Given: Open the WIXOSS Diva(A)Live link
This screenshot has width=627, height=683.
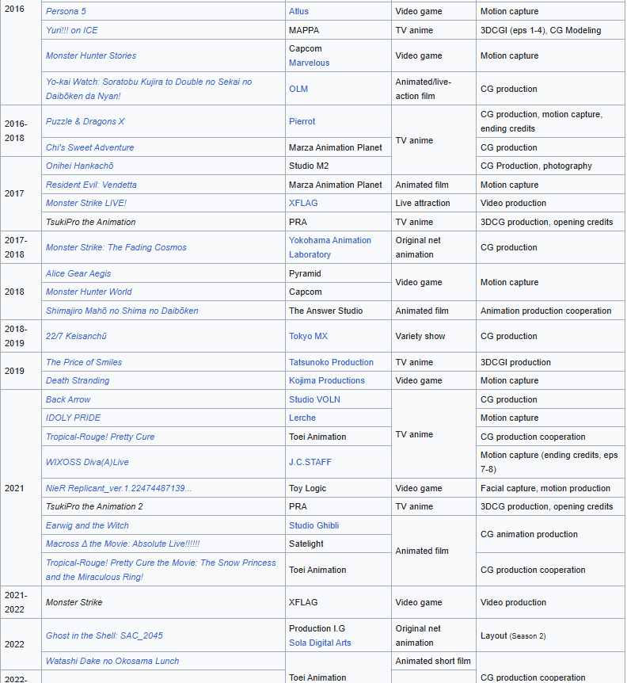Looking at the screenshot, I should (87, 462).
